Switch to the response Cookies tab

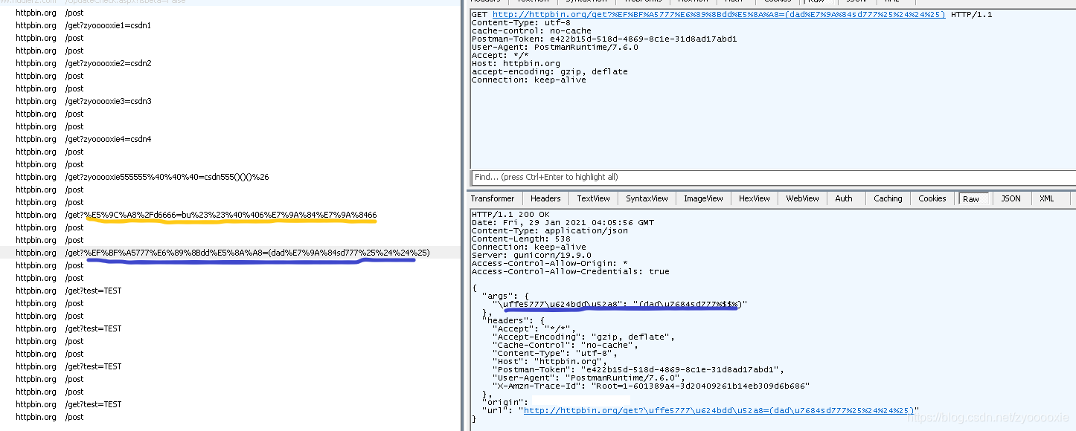(x=932, y=198)
